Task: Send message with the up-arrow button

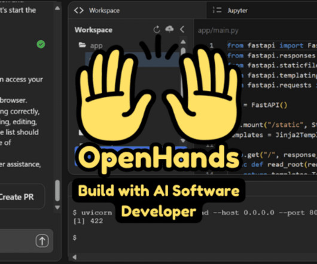Action: 42,241
